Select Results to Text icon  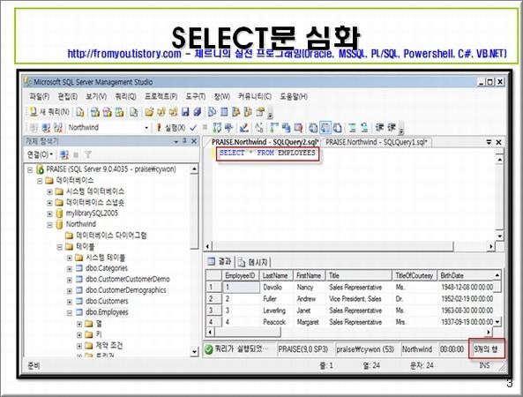[313, 127]
